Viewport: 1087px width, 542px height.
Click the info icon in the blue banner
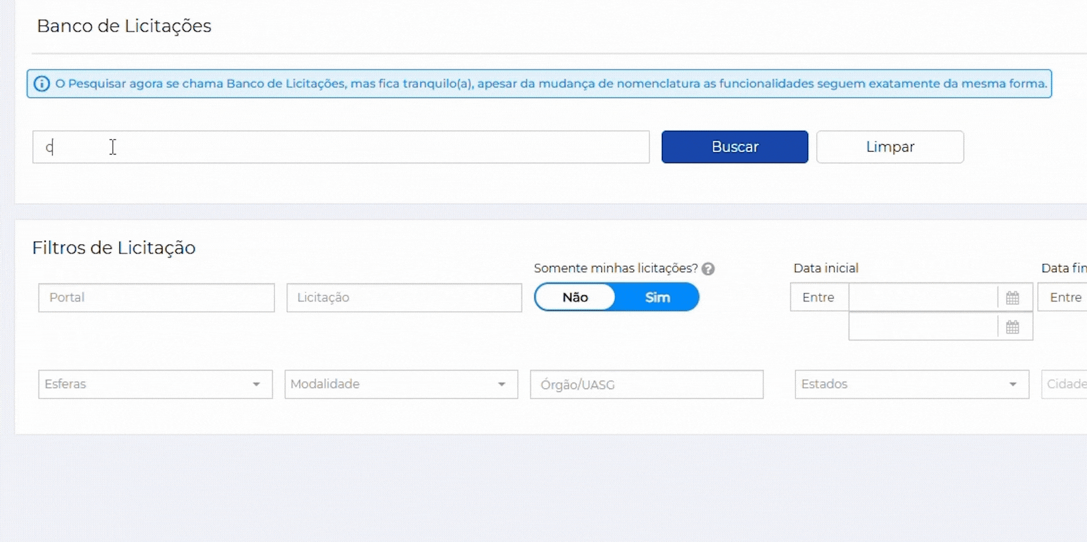click(41, 84)
